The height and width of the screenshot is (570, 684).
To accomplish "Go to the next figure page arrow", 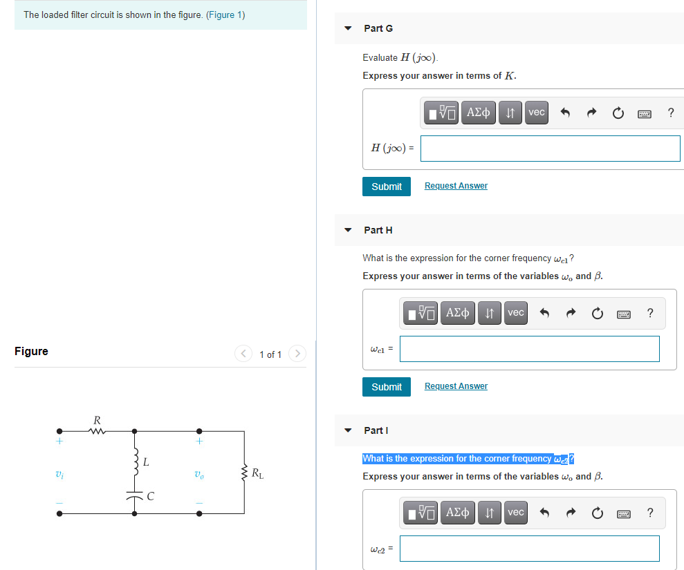I will click(x=297, y=353).
